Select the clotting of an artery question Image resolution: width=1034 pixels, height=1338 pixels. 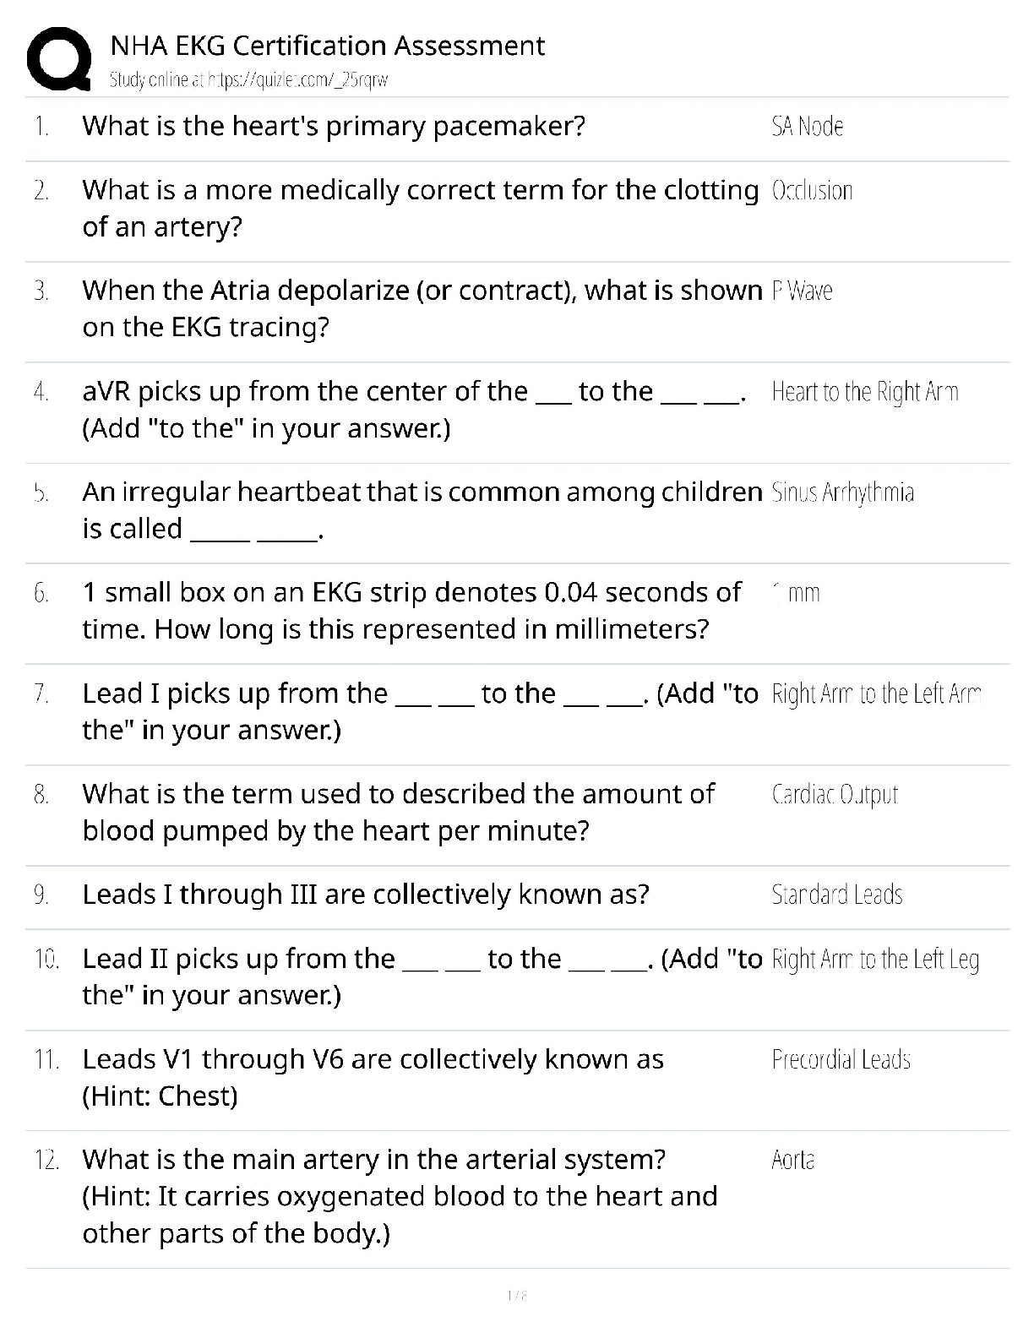[x=420, y=208]
